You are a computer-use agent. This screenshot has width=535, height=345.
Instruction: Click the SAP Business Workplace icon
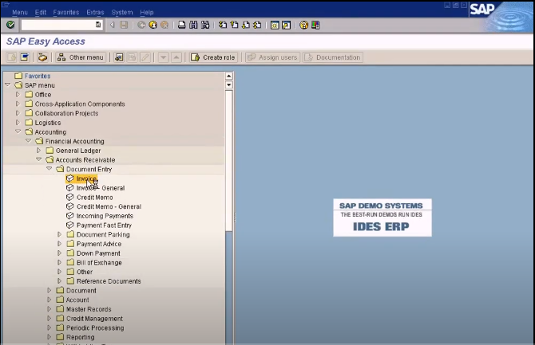tap(42, 57)
